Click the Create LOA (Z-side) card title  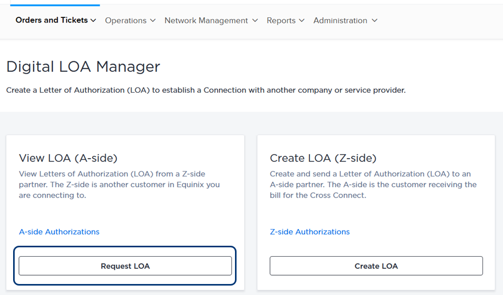tap(323, 158)
